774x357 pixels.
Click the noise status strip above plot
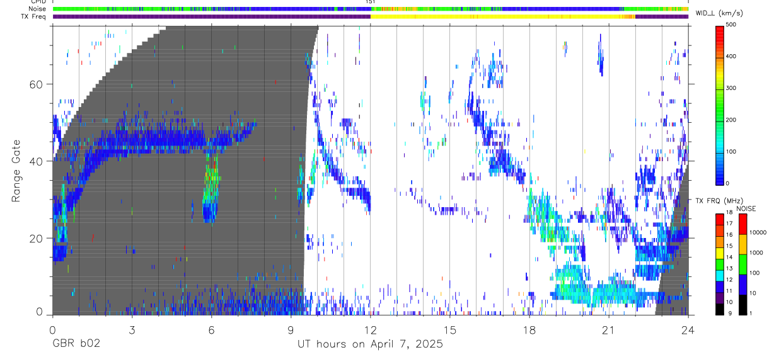pos(370,9)
